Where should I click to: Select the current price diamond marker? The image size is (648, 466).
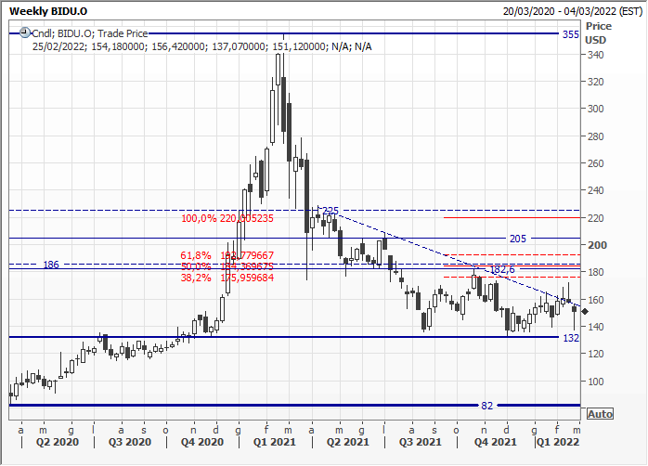point(584,311)
